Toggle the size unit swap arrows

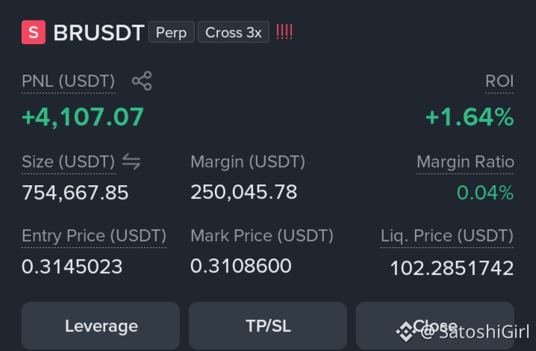tap(131, 161)
